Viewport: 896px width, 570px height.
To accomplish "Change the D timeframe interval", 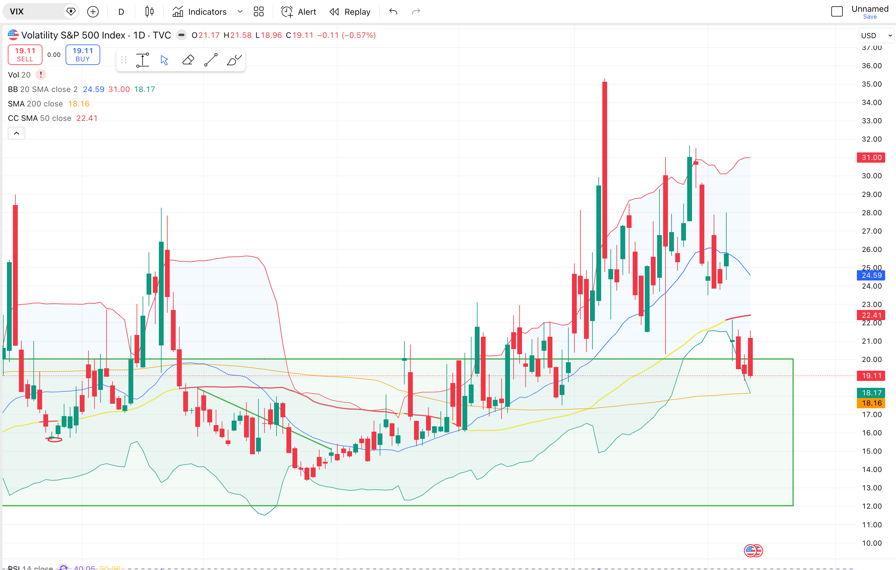I will [x=121, y=12].
